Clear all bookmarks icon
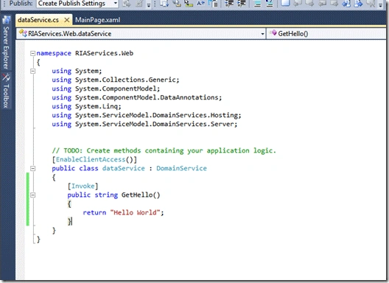Viewport: 389px width, 283px height. tap(371, 4)
